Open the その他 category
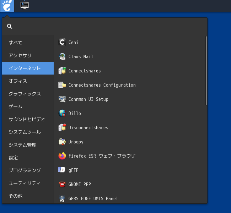The width and height of the screenshot is (231, 213). tap(28, 196)
